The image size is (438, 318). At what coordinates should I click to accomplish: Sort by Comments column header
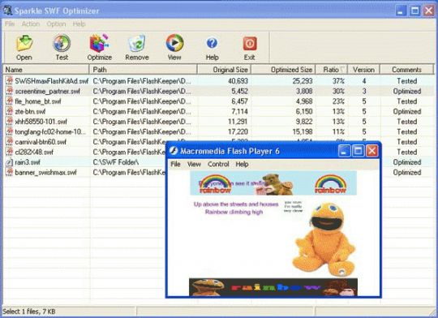(406, 70)
